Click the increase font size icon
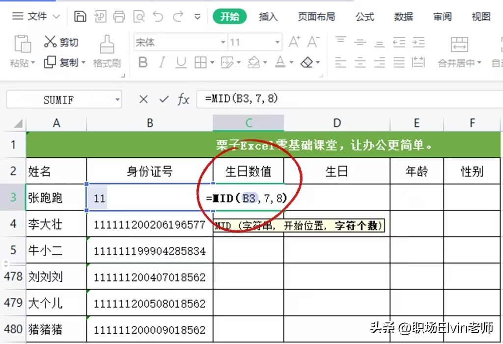The width and height of the screenshot is (503, 344). coord(294,42)
